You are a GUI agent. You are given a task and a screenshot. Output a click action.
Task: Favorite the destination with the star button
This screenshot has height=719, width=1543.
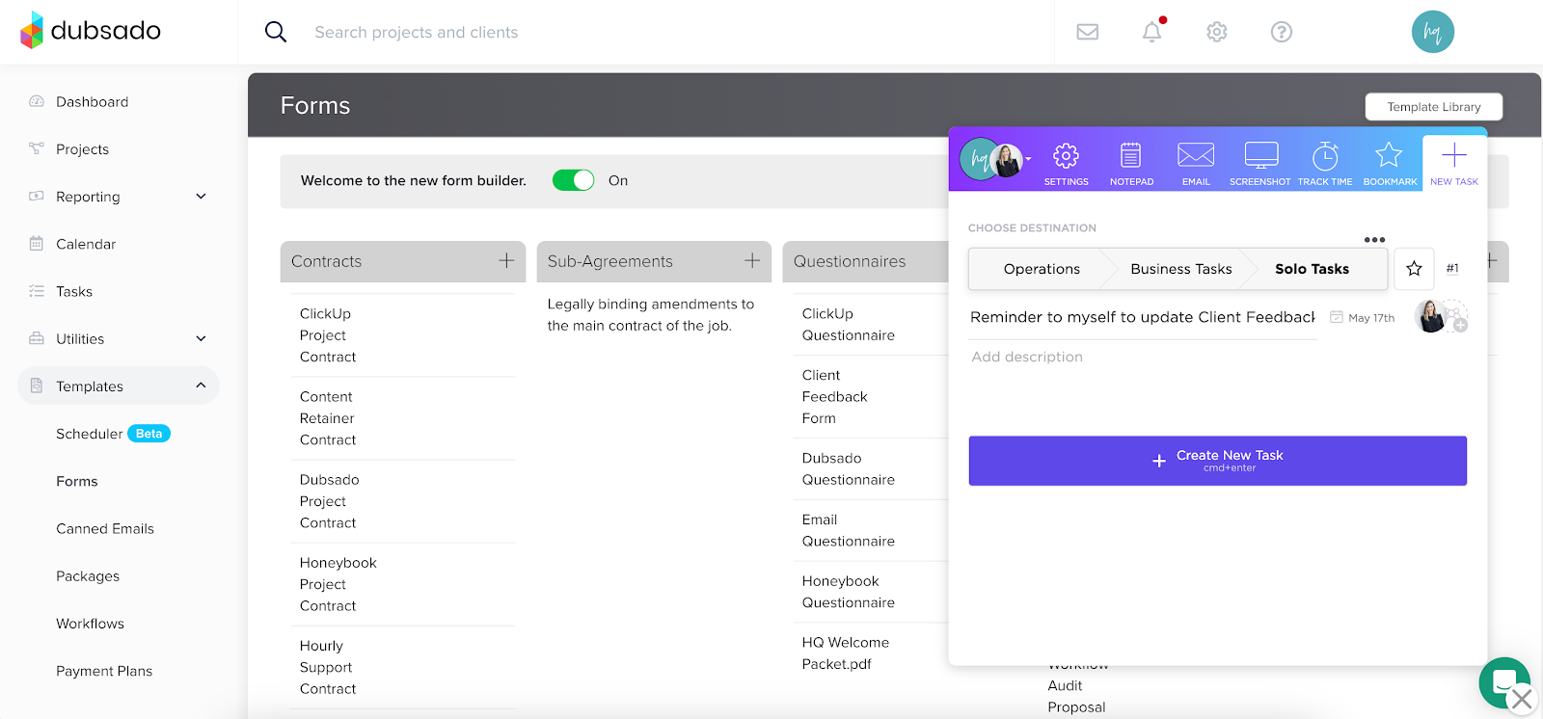coord(1414,269)
